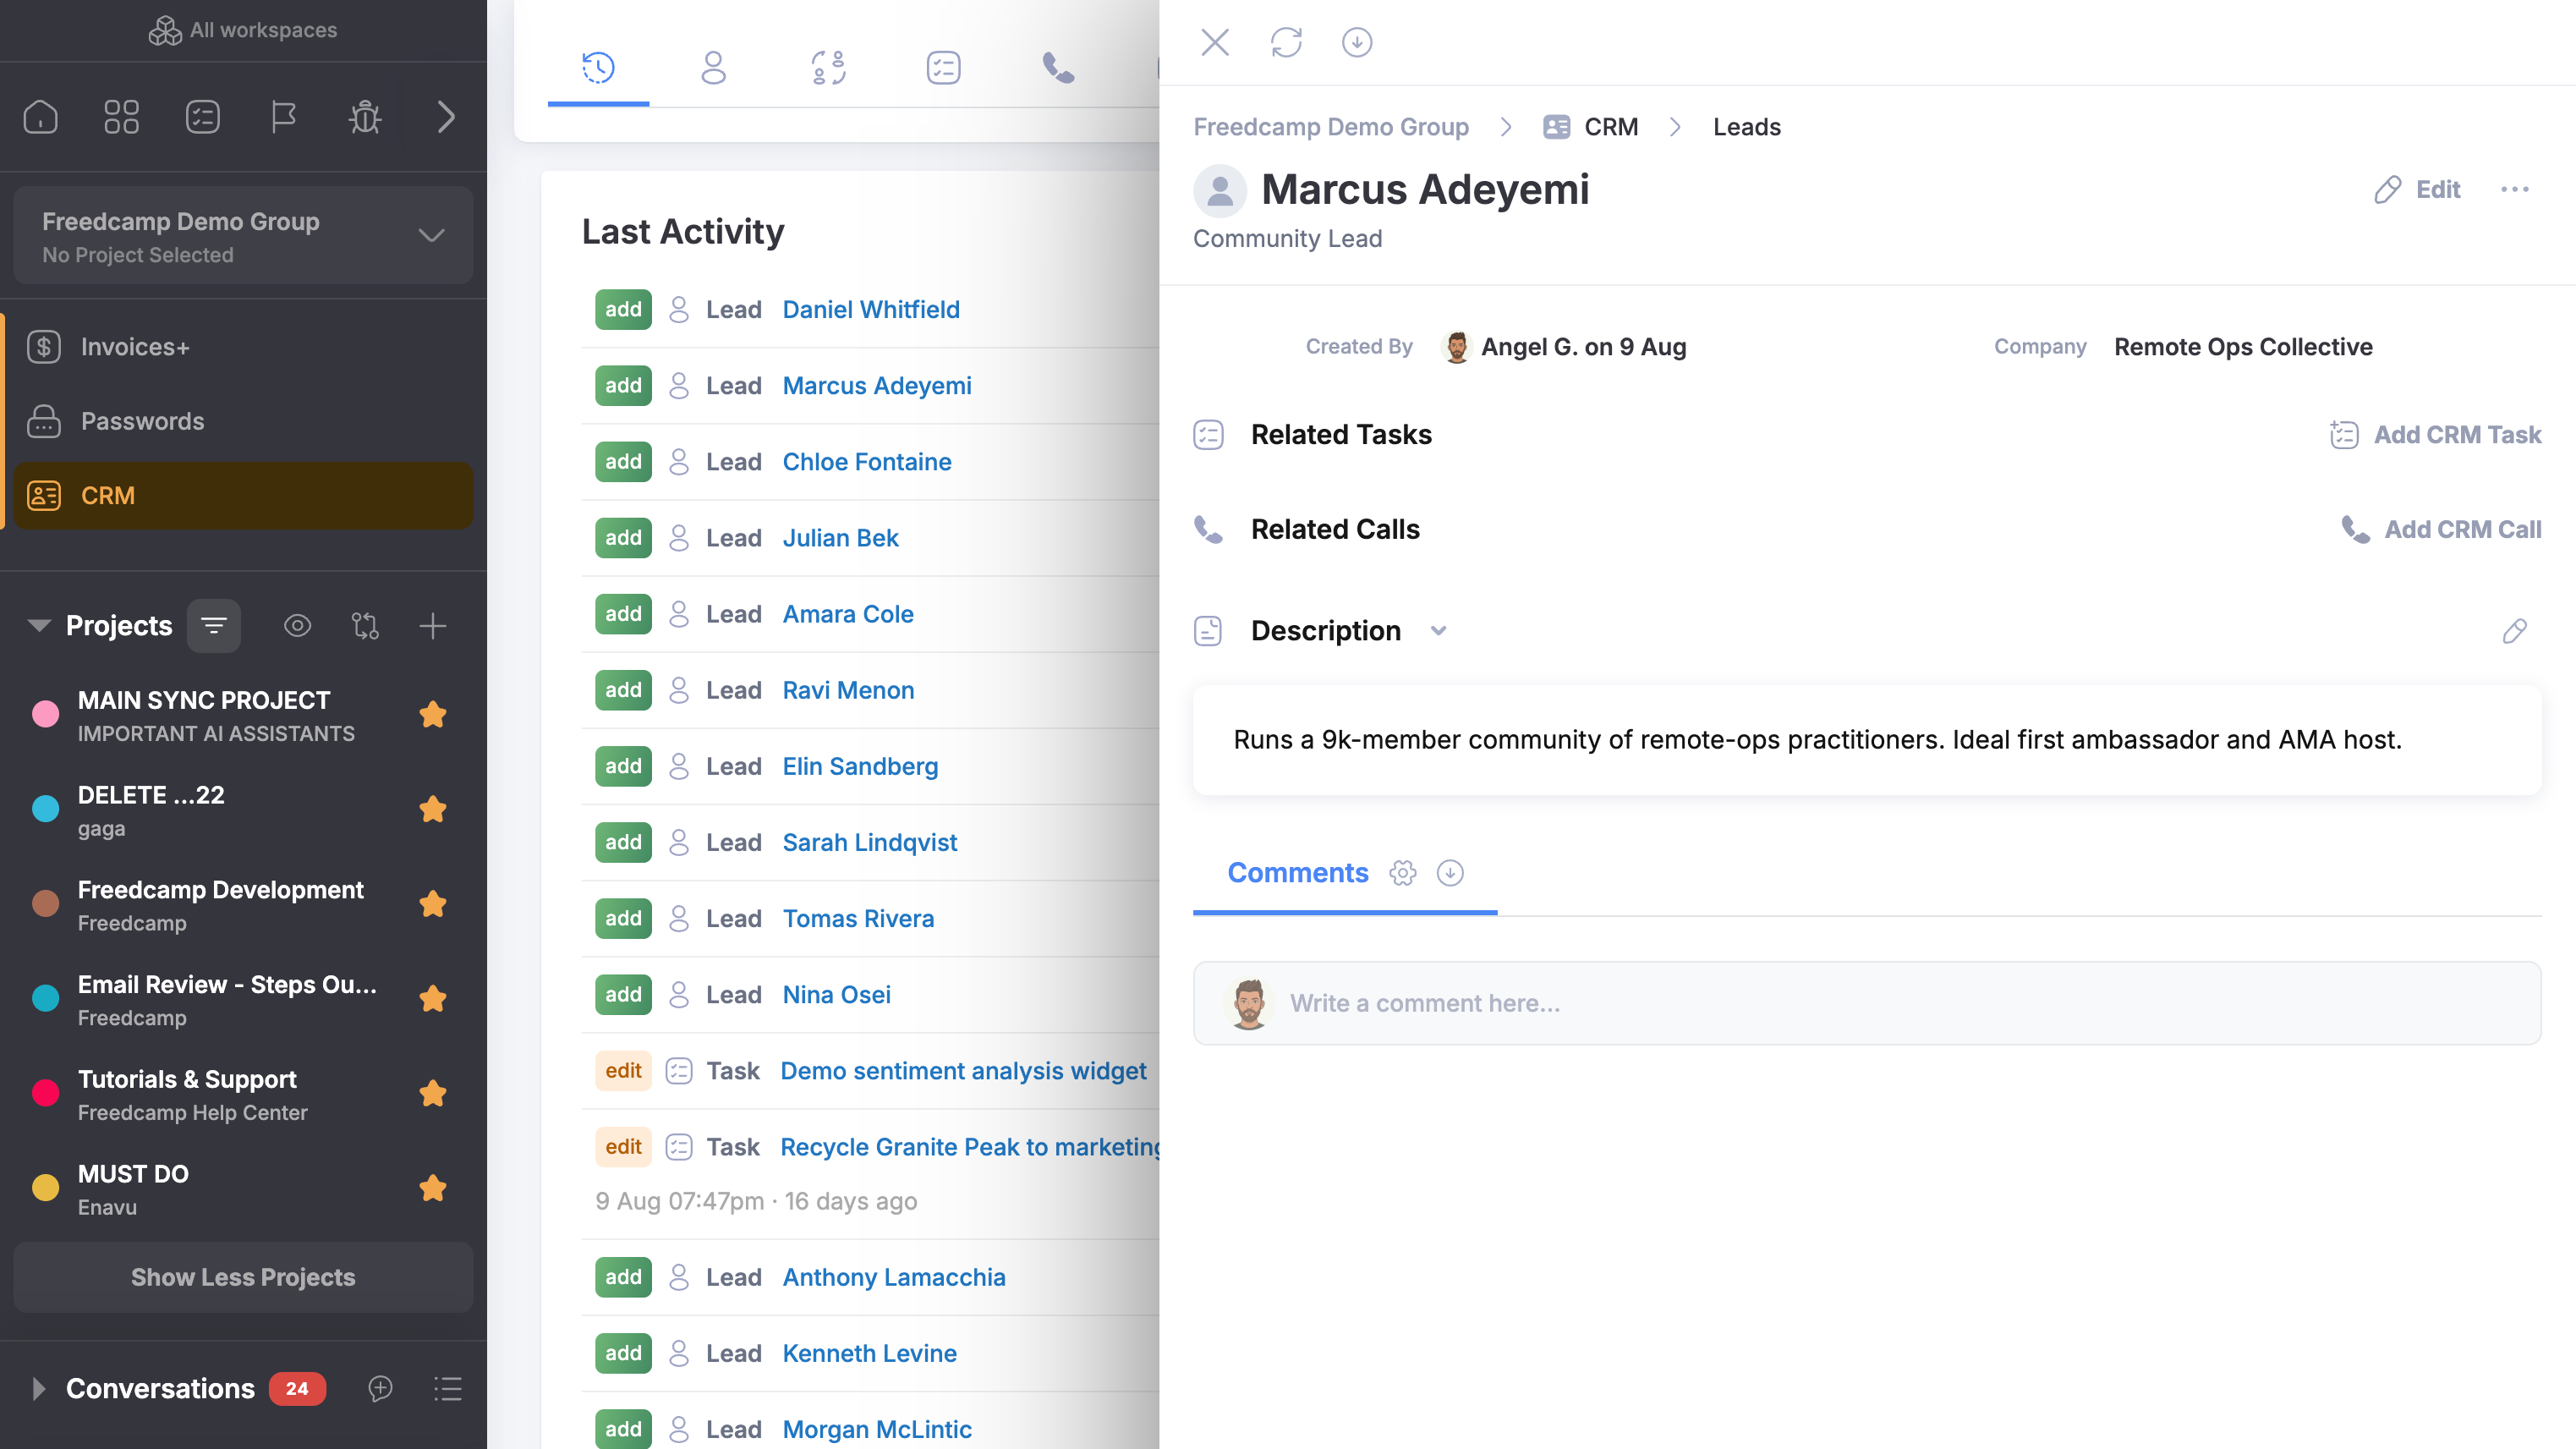Click the Related Calls phone icon

pyautogui.click(x=1208, y=529)
